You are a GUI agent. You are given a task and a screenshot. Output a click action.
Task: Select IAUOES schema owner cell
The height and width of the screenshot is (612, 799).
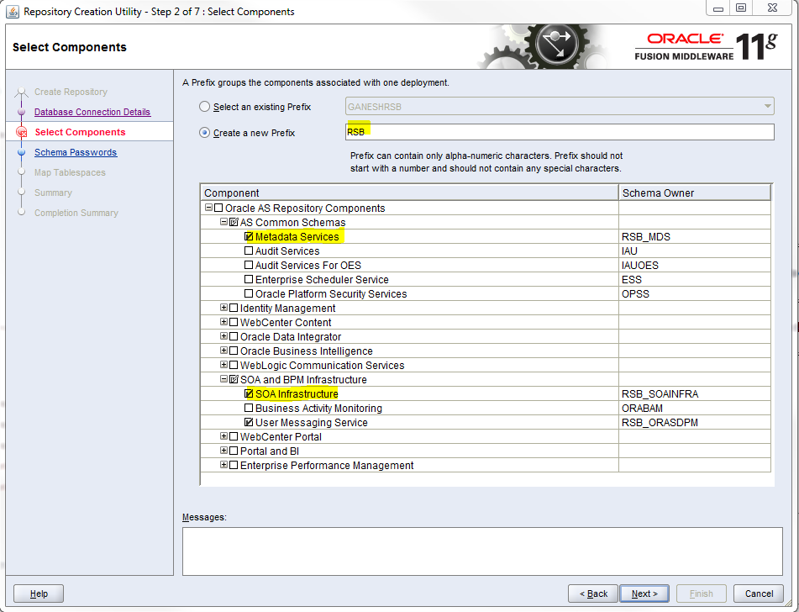click(695, 265)
